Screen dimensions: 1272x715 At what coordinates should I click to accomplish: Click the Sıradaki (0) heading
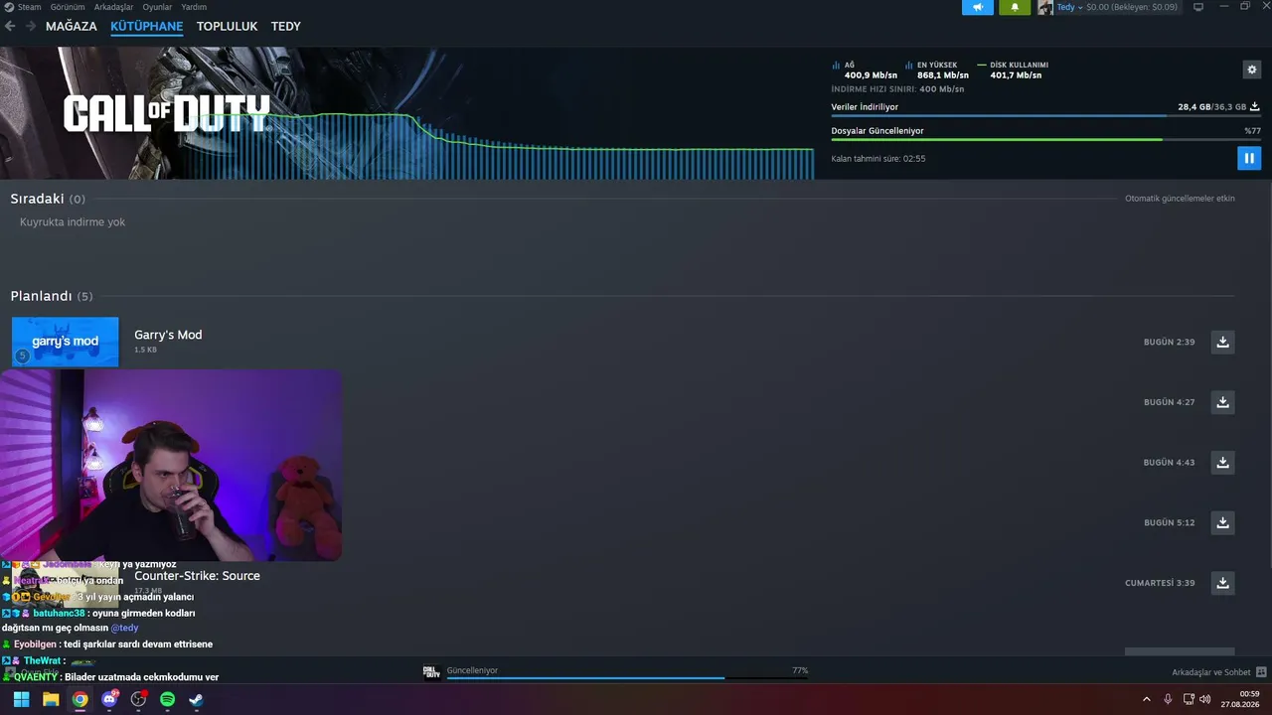coord(48,199)
